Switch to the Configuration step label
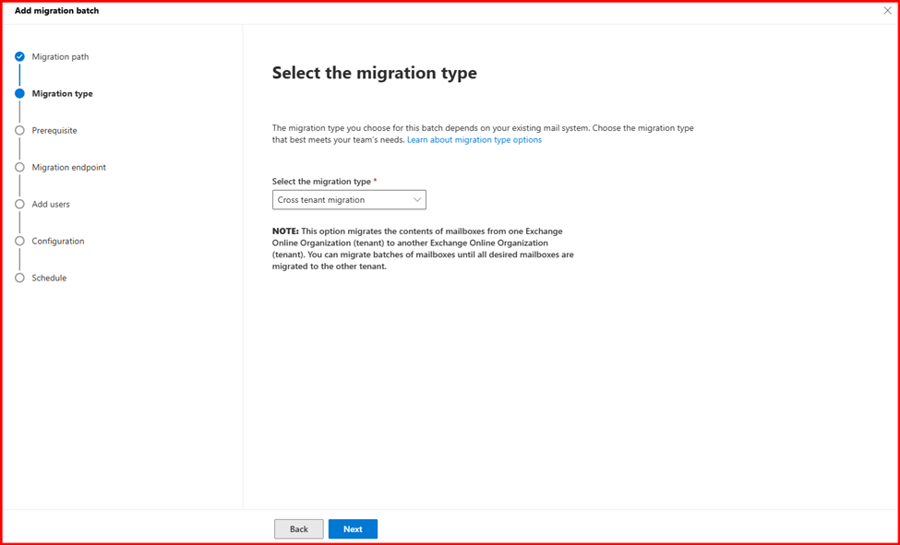The height and width of the screenshot is (545, 900). [x=58, y=241]
